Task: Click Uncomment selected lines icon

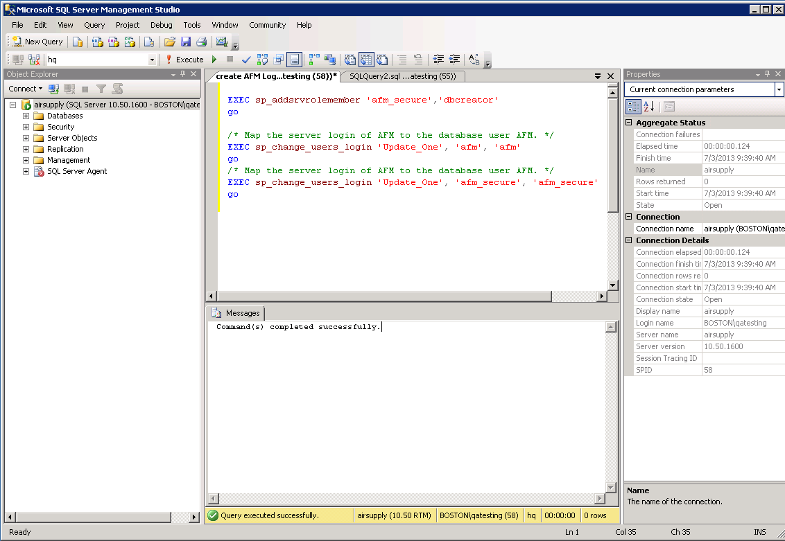Action: pyautogui.click(x=418, y=60)
